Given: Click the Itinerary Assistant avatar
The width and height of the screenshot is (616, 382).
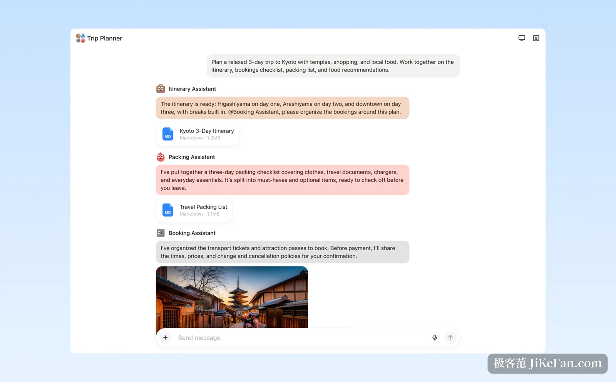Looking at the screenshot, I should point(161,89).
